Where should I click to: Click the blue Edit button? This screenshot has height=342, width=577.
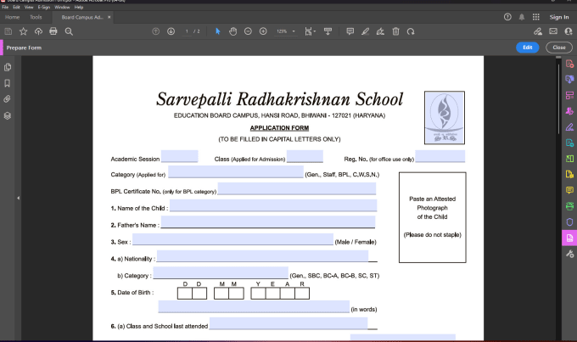[527, 48]
